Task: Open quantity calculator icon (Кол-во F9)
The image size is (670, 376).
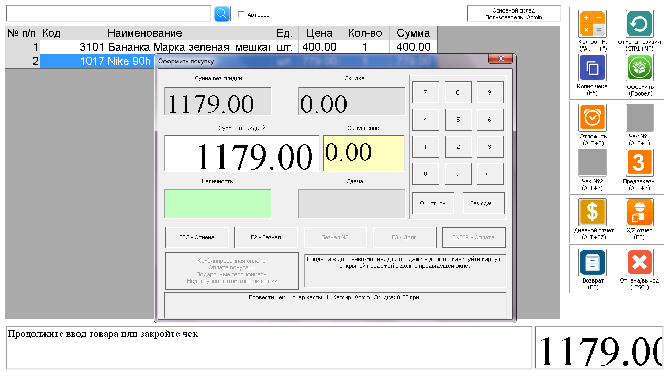Action: (x=592, y=24)
